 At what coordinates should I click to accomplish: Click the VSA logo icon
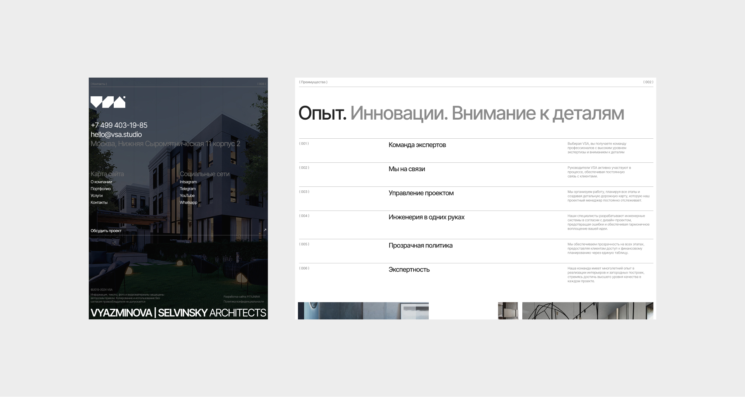tap(108, 103)
